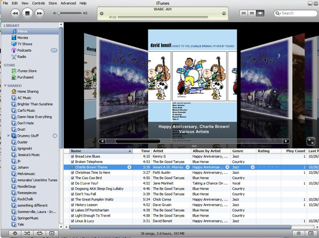Open the Store menu
The width and height of the screenshot is (319, 238).
coord(52,3)
